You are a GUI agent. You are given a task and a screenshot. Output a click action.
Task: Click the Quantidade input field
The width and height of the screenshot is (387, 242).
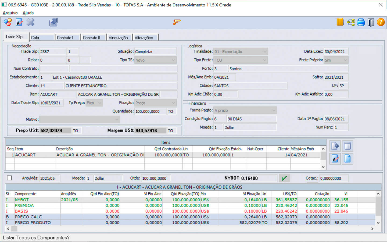coord(150,111)
